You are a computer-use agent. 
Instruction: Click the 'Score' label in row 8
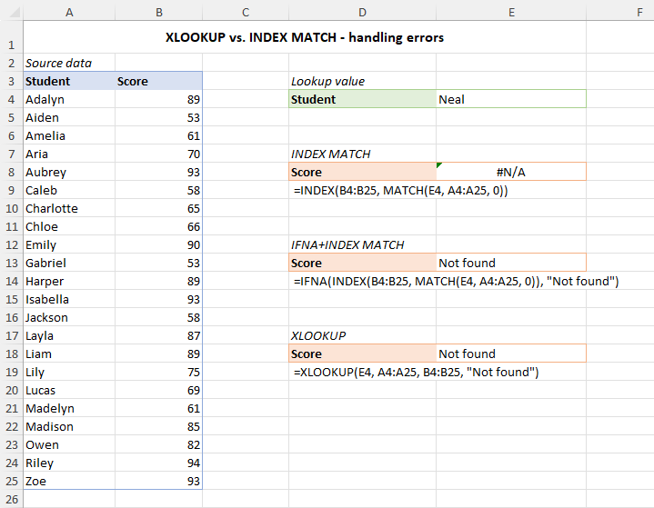362,172
